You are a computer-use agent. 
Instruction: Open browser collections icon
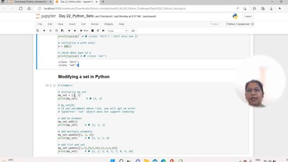pyautogui.click(x=263, y=9)
